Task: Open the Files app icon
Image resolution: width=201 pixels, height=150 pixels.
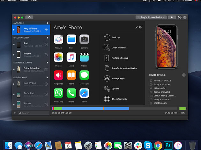Action: pos(71,39)
